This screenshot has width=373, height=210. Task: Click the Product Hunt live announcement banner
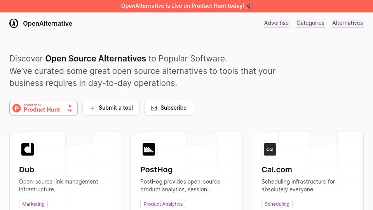click(186, 6)
